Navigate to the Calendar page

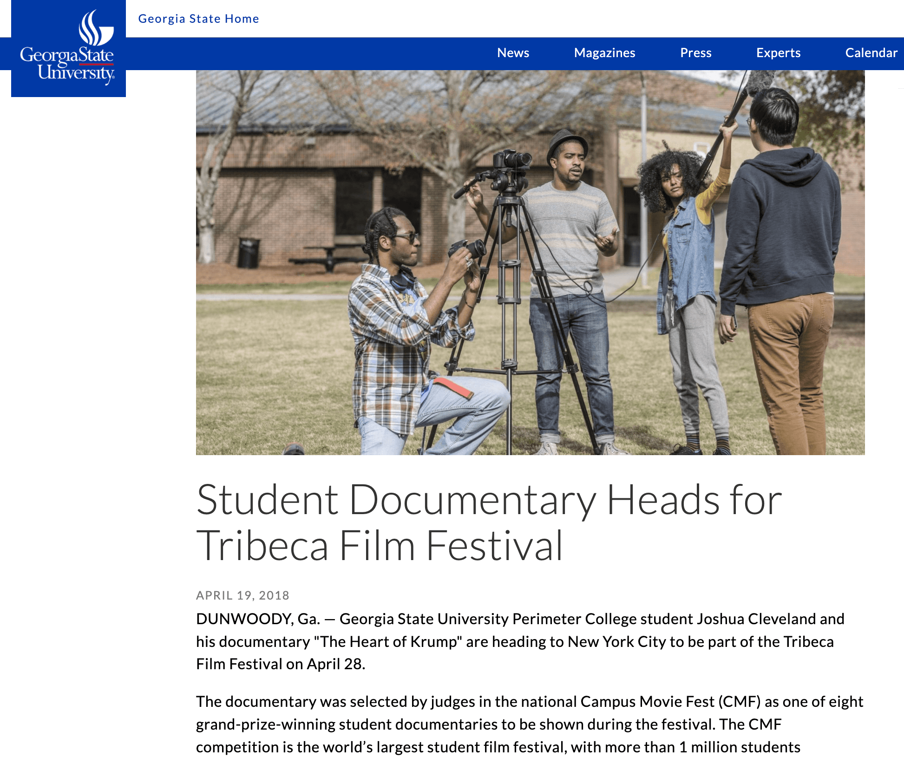point(871,53)
